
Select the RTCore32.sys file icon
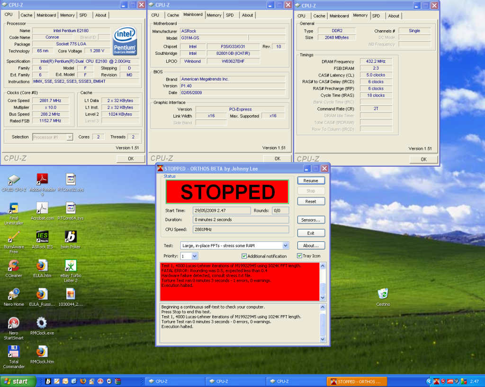pyautogui.click(x=71, y=182)
